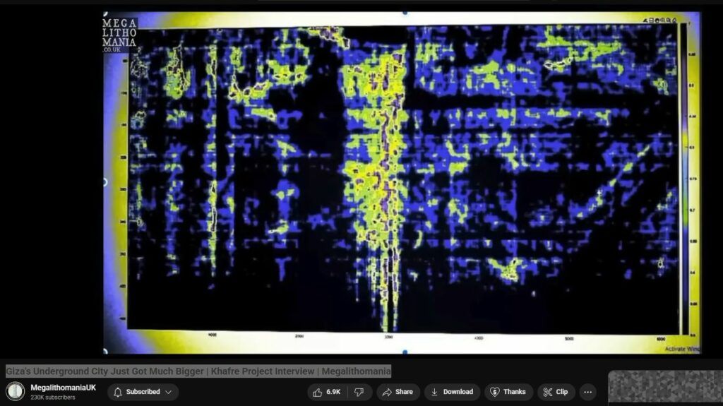Open MegalithomaniaUK channel avatar

pos(15,391)
